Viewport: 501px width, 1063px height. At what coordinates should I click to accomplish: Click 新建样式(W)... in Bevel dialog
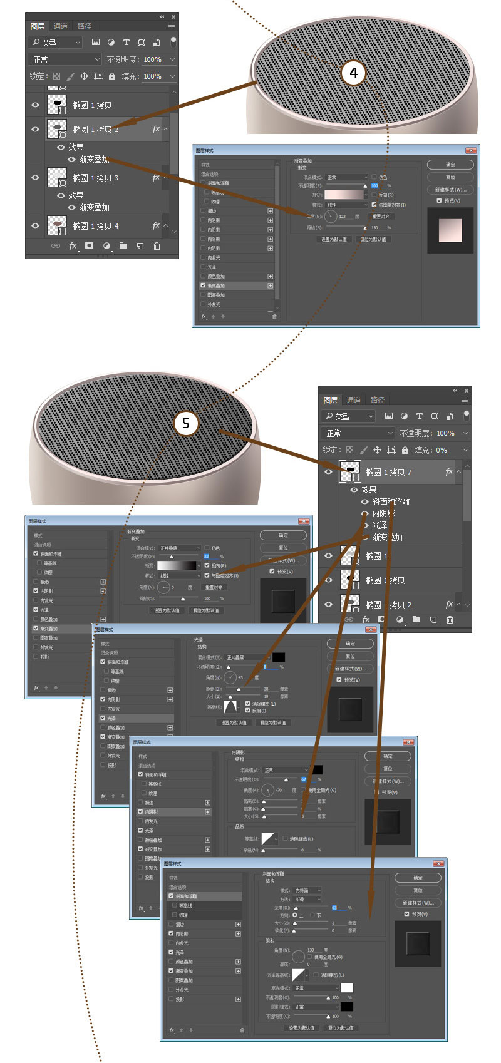click(418, 903)
